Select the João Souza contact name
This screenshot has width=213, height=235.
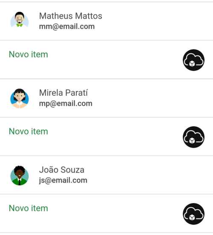click(x=62, y=170)
